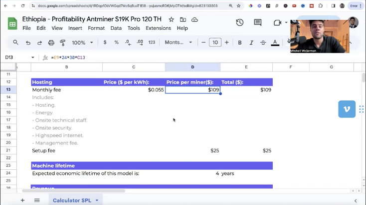Expand Calculator SPL sheet tab menu arrow
Image resolution: width=366 pixels, height=205 pixels.
point(97,201)
